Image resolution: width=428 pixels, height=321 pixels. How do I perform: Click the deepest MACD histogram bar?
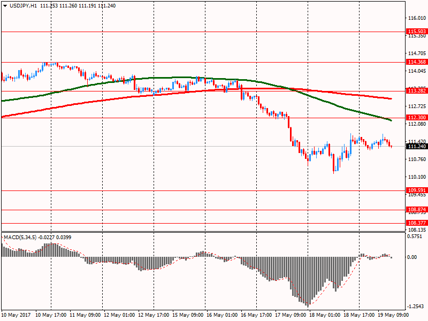click(308, 282)
